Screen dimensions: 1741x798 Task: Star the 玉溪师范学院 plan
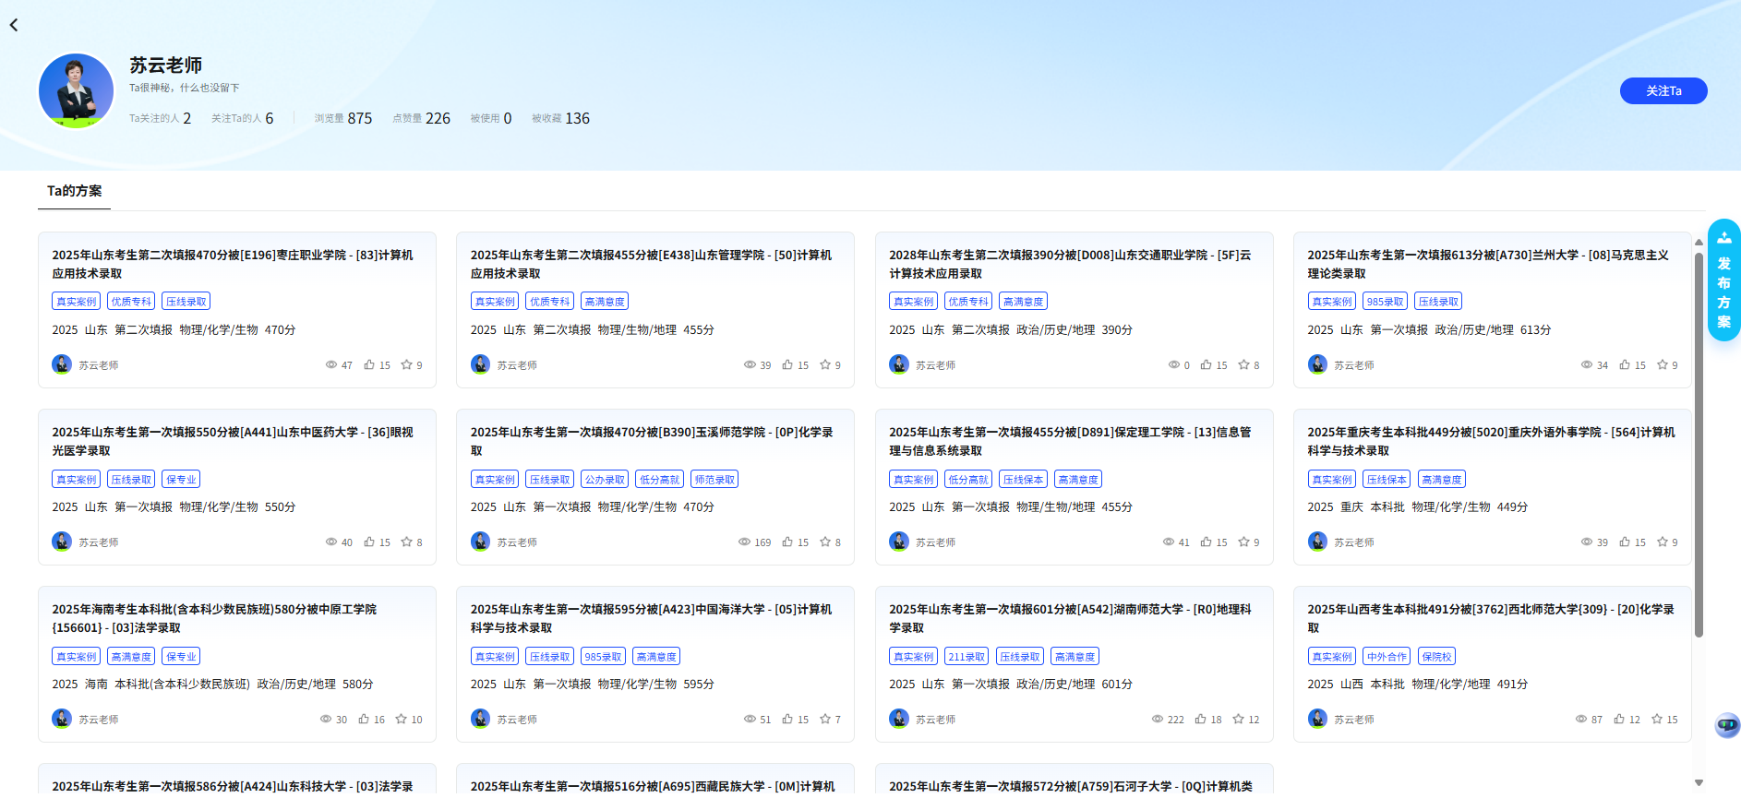pyautogui.click(x=825, y=542)
